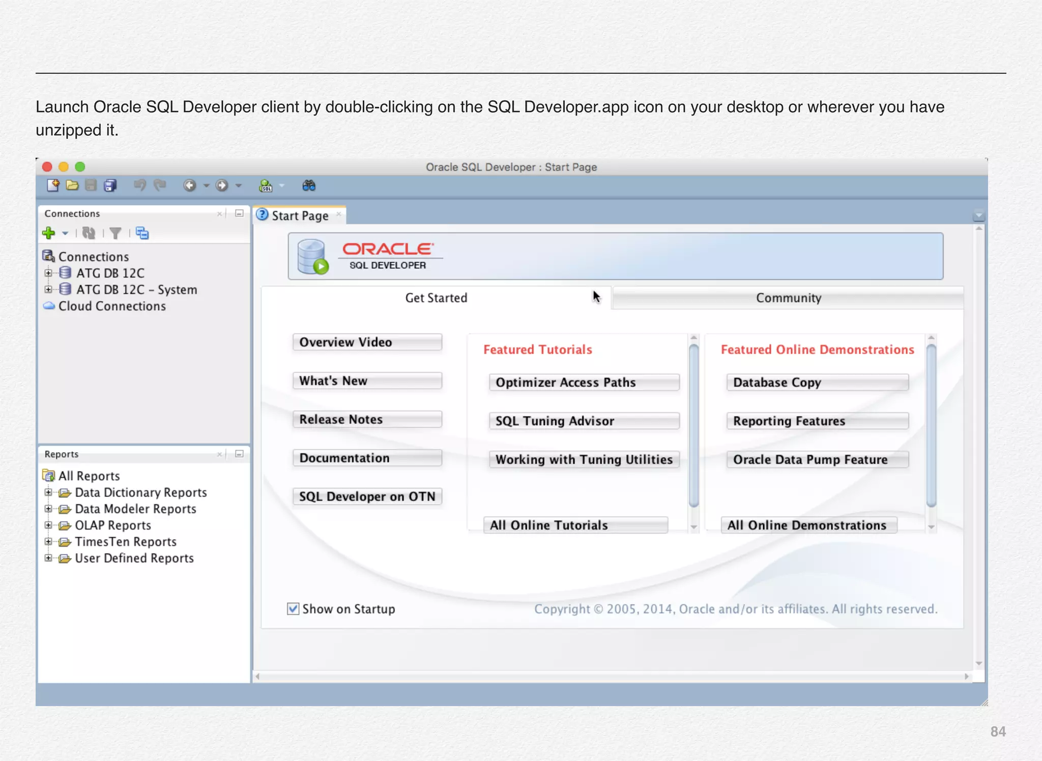Click the Redo toolbar icon
This screenshot has height=761, width=1042.
coord(160,186)
